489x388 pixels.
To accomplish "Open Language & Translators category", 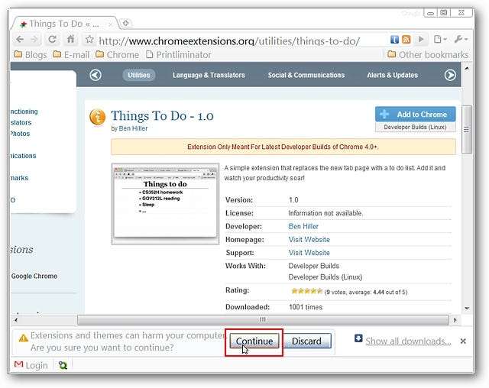I will tap(209, 75).
